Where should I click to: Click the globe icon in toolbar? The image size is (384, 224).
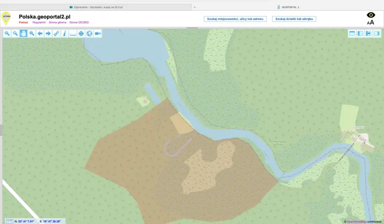pyautogui.click(x=90, y=34)
